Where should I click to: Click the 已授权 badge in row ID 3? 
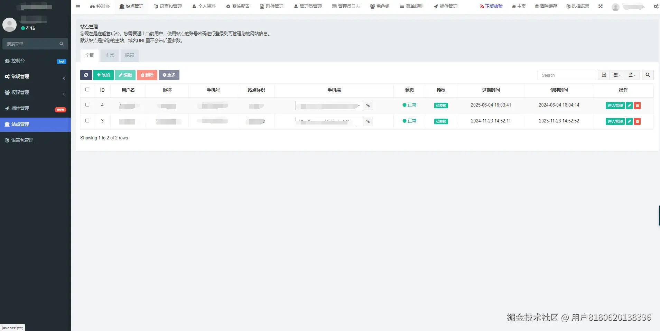click(x=441, y=121)
